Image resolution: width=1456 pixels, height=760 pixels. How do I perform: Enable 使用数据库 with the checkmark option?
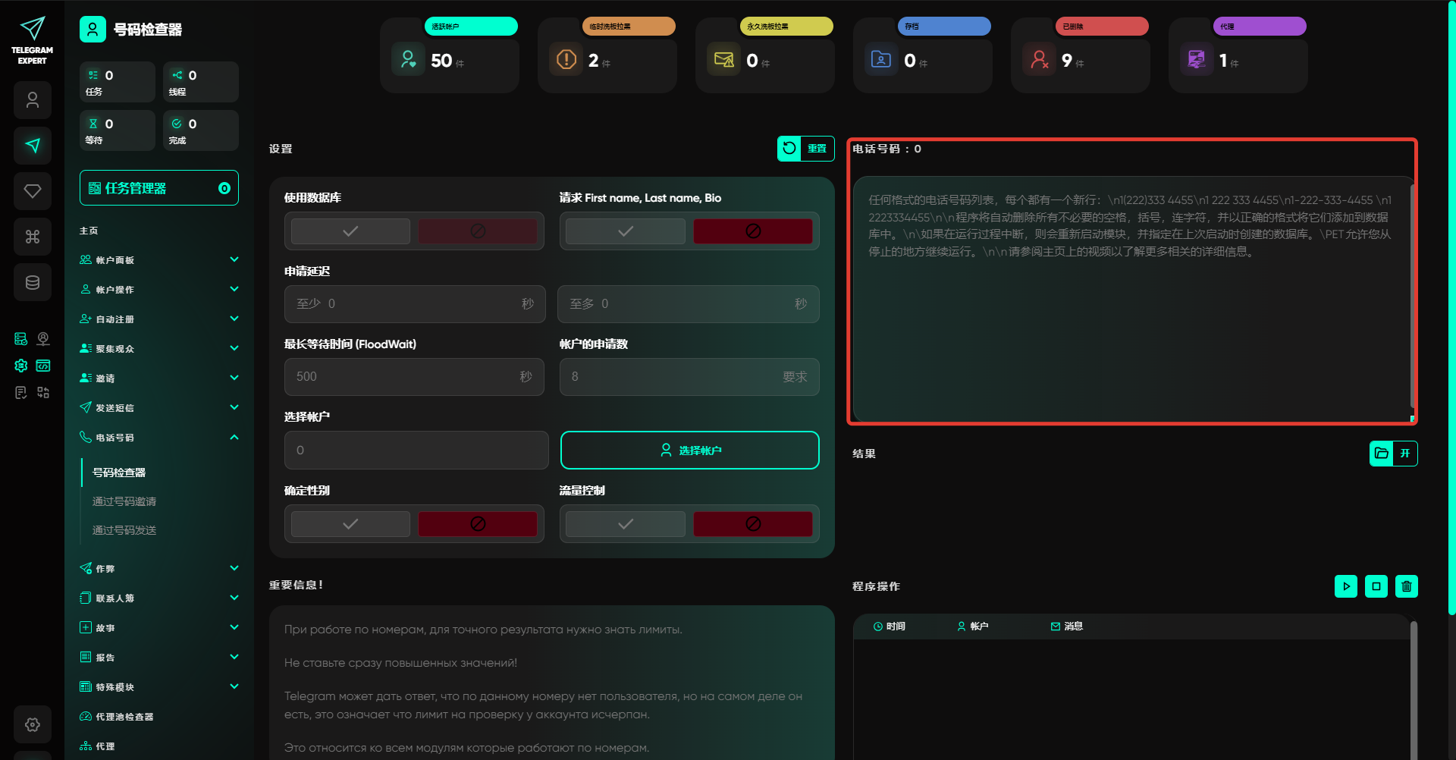[x=350, y=231]
